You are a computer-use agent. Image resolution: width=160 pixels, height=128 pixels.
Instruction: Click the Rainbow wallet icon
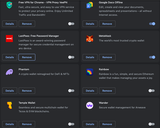point(89,72)
